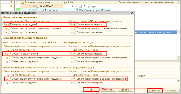Select 'Объект не редактируется' under new not-recommended objects
The height and width of the screenshot is (94, 181).
[75, 25]
